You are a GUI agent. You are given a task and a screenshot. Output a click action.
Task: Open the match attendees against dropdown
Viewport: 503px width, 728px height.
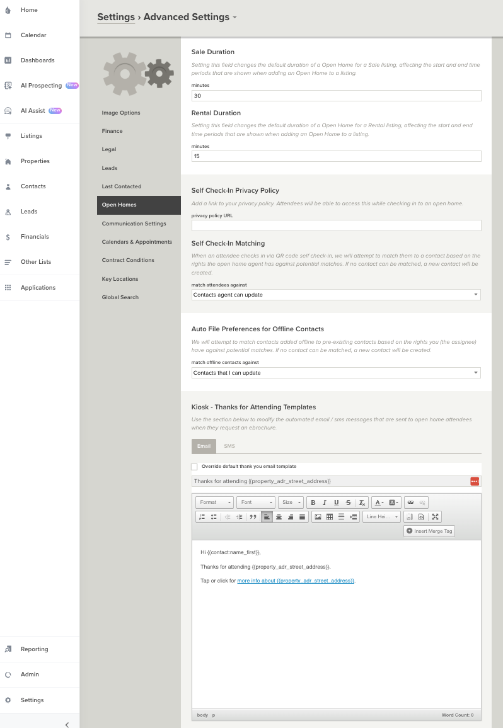[336, 295]
